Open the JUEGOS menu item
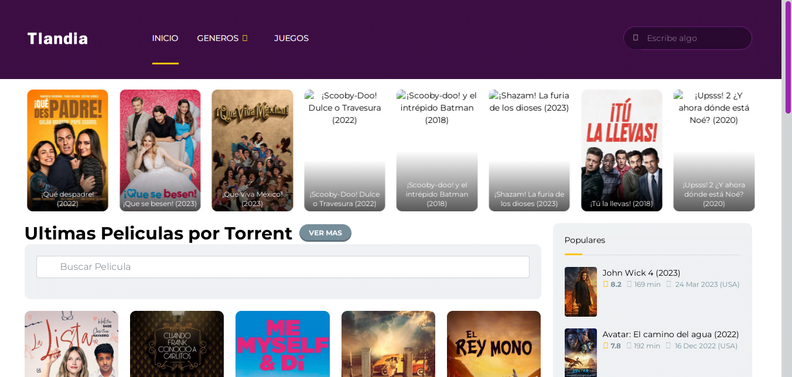The height and width of the screenshot is (377, 792). tap(291, 38)
